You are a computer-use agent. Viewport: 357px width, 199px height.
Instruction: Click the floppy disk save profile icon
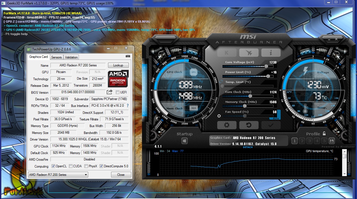[x=332, y=141]
